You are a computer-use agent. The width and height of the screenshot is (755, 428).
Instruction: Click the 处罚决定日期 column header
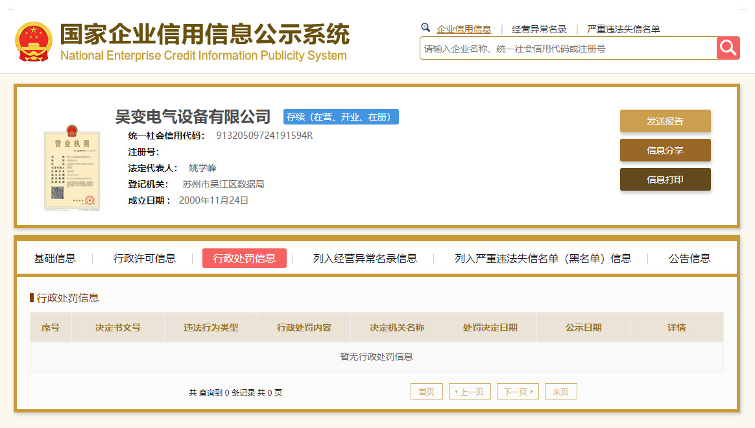[490, 327]
